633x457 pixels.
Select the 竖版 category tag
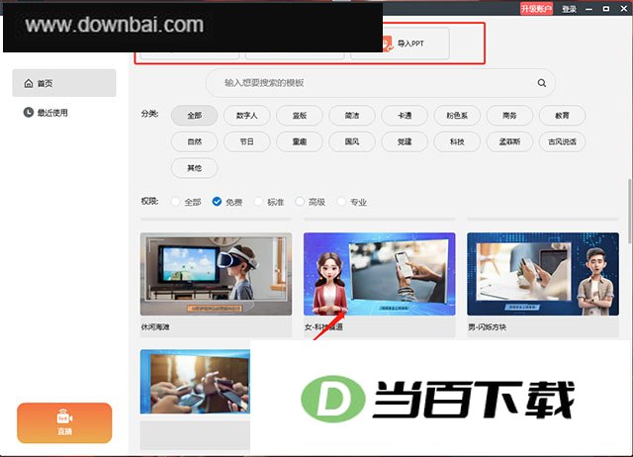pyautogui.click(x=299, y=116)
